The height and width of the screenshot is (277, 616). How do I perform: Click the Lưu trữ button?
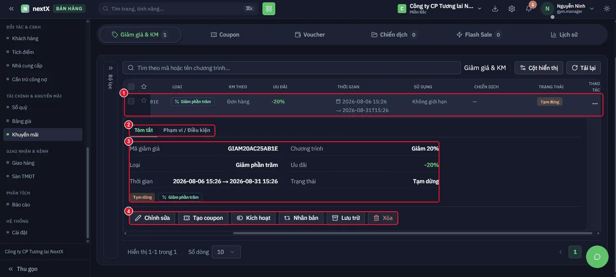pyautogui.click(x=346, y=218)
